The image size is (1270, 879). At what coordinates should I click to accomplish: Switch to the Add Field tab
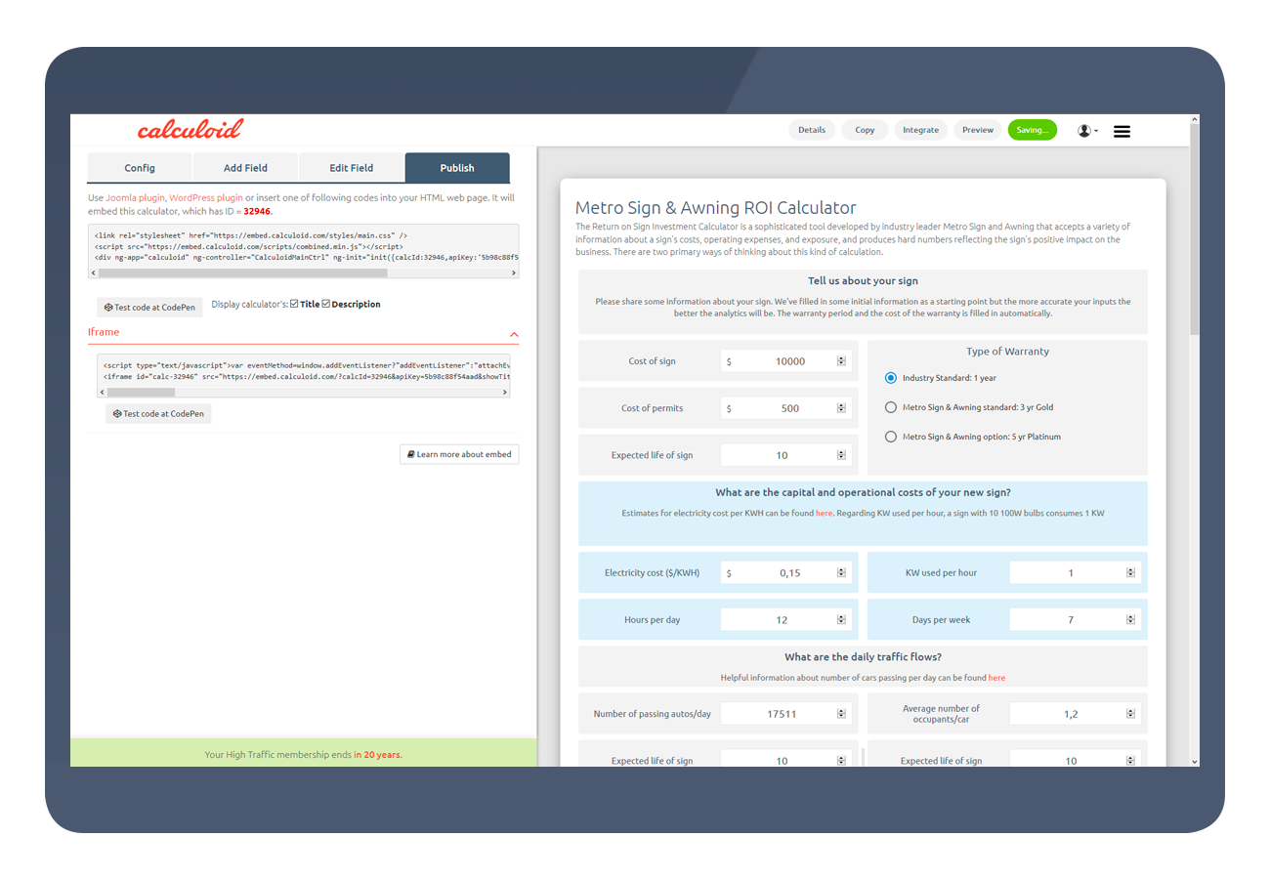pyautogui.click(x=245, y=167)
